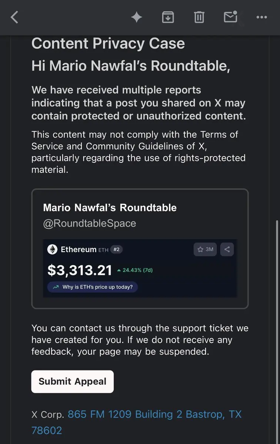This screenshot has height=444, width=280.
Task: Delete email with trash icon
Action: [x=199, y=17]
